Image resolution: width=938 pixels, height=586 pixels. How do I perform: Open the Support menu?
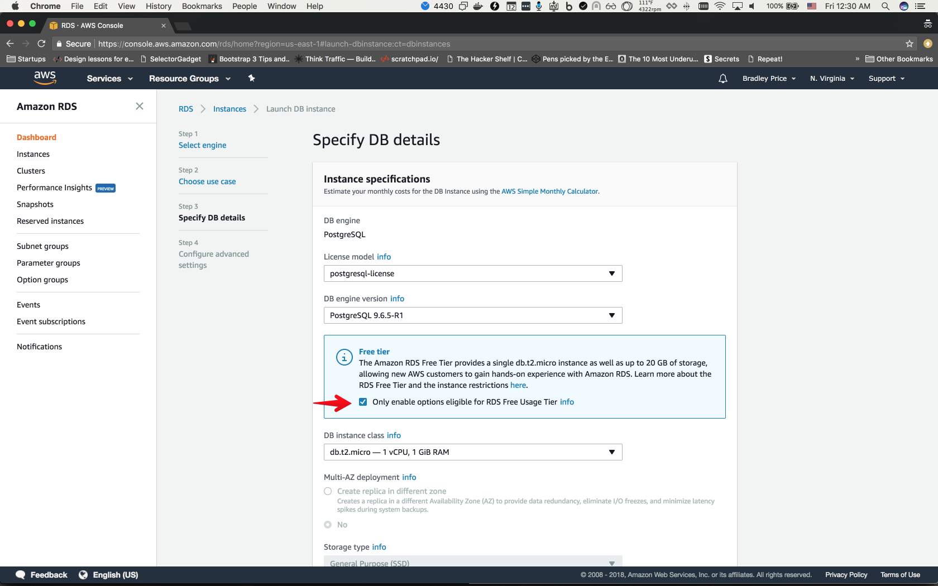tap(887, 79)
